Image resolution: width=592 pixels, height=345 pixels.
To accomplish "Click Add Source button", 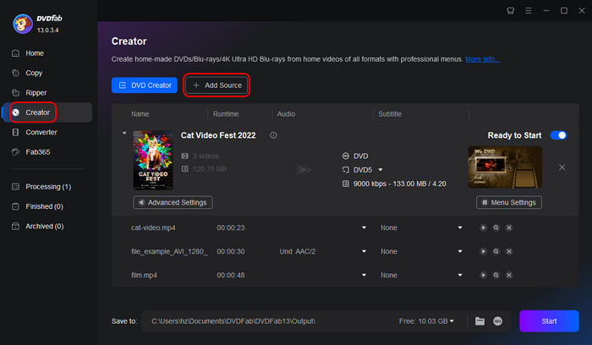I will point(217,85).
